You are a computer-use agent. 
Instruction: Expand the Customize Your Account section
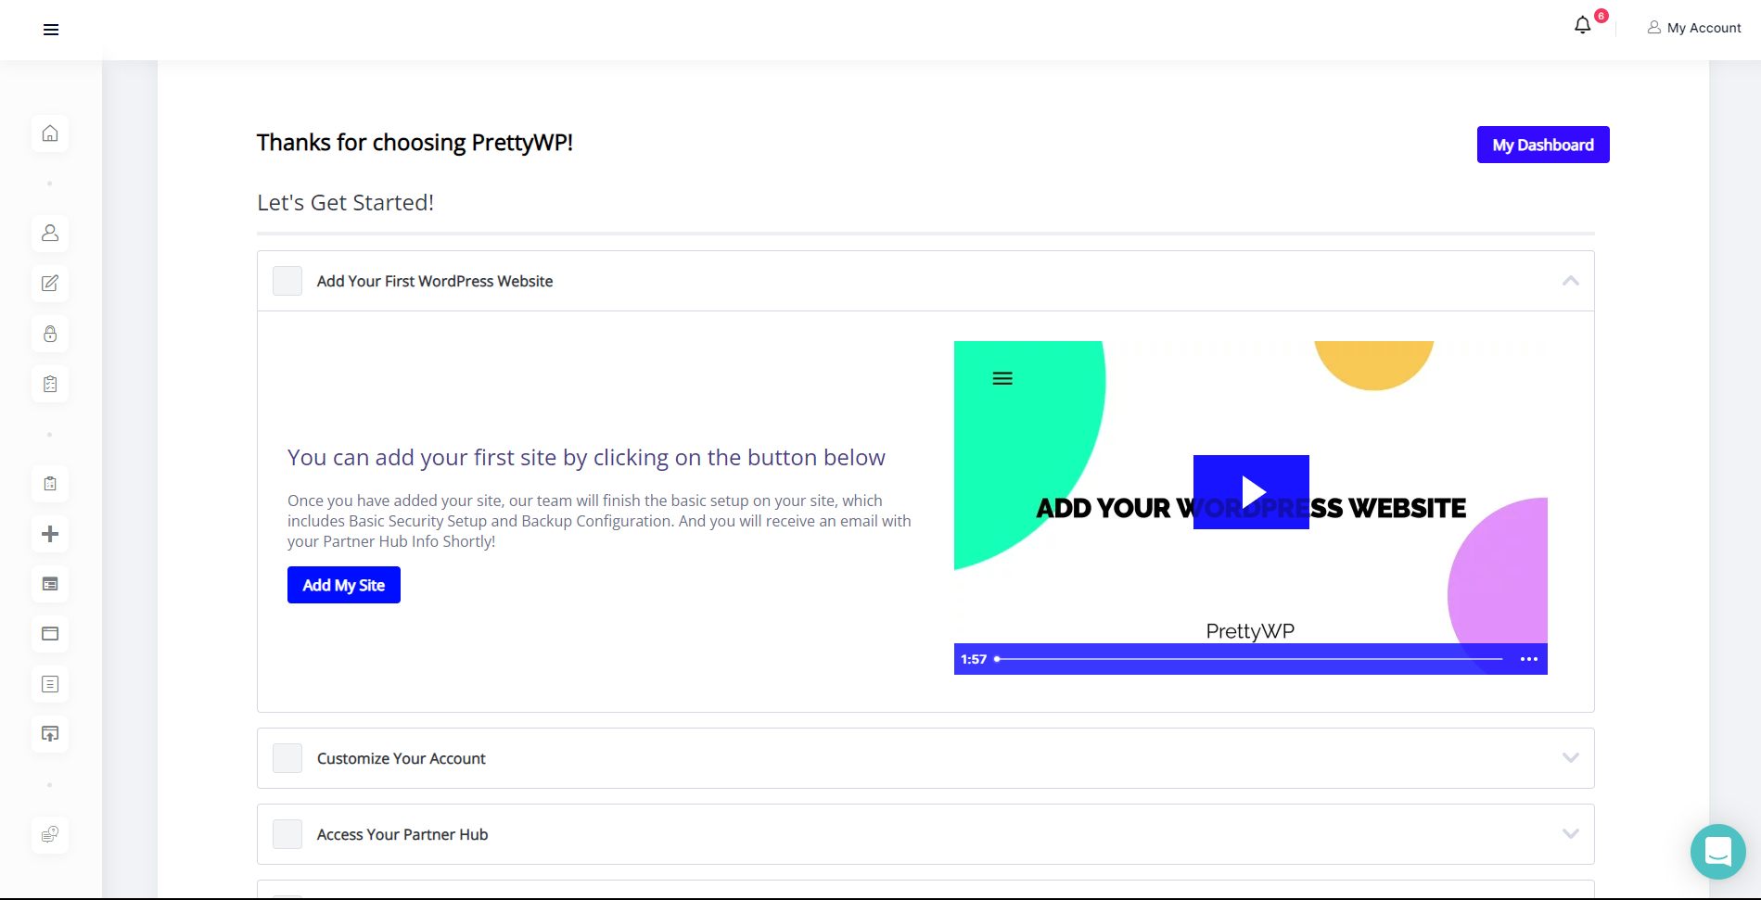pyautogui.click(x=1571, y=757)
